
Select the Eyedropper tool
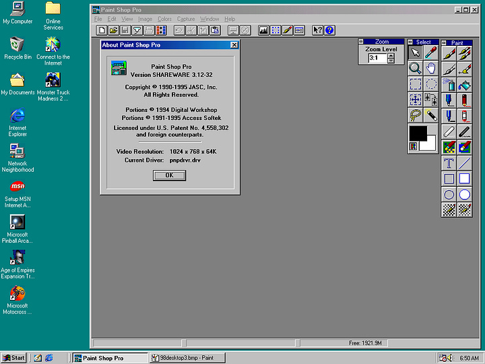[431, 53]
